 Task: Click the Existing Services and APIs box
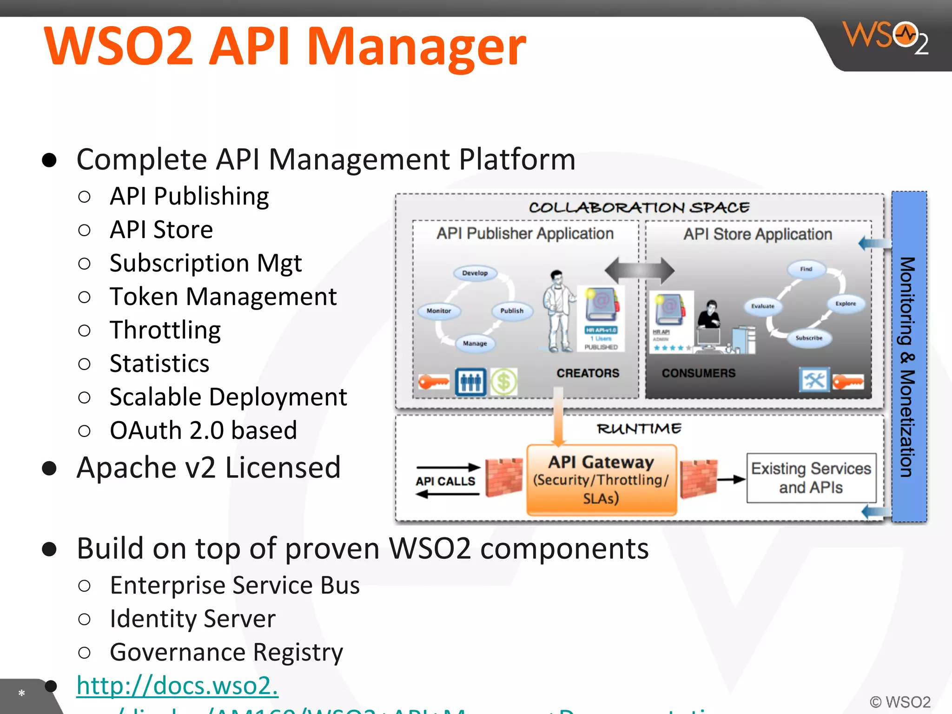pos(811,478)
